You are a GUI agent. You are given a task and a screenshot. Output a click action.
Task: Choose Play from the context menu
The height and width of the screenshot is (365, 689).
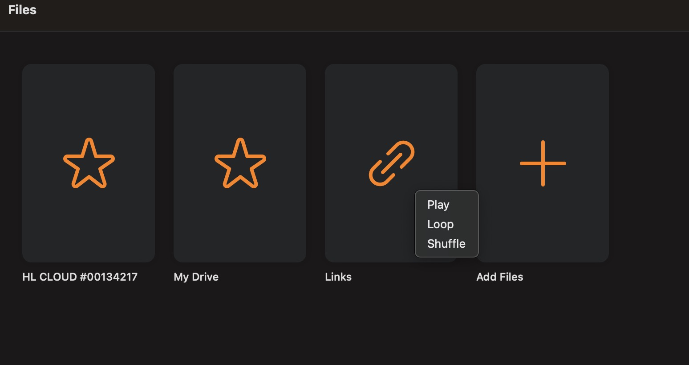pyautogui.click(x=438, y=205)
